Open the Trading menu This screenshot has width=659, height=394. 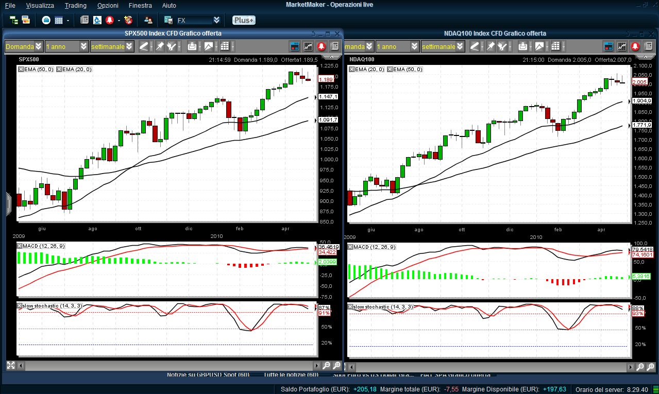click(x=75, y=5)
